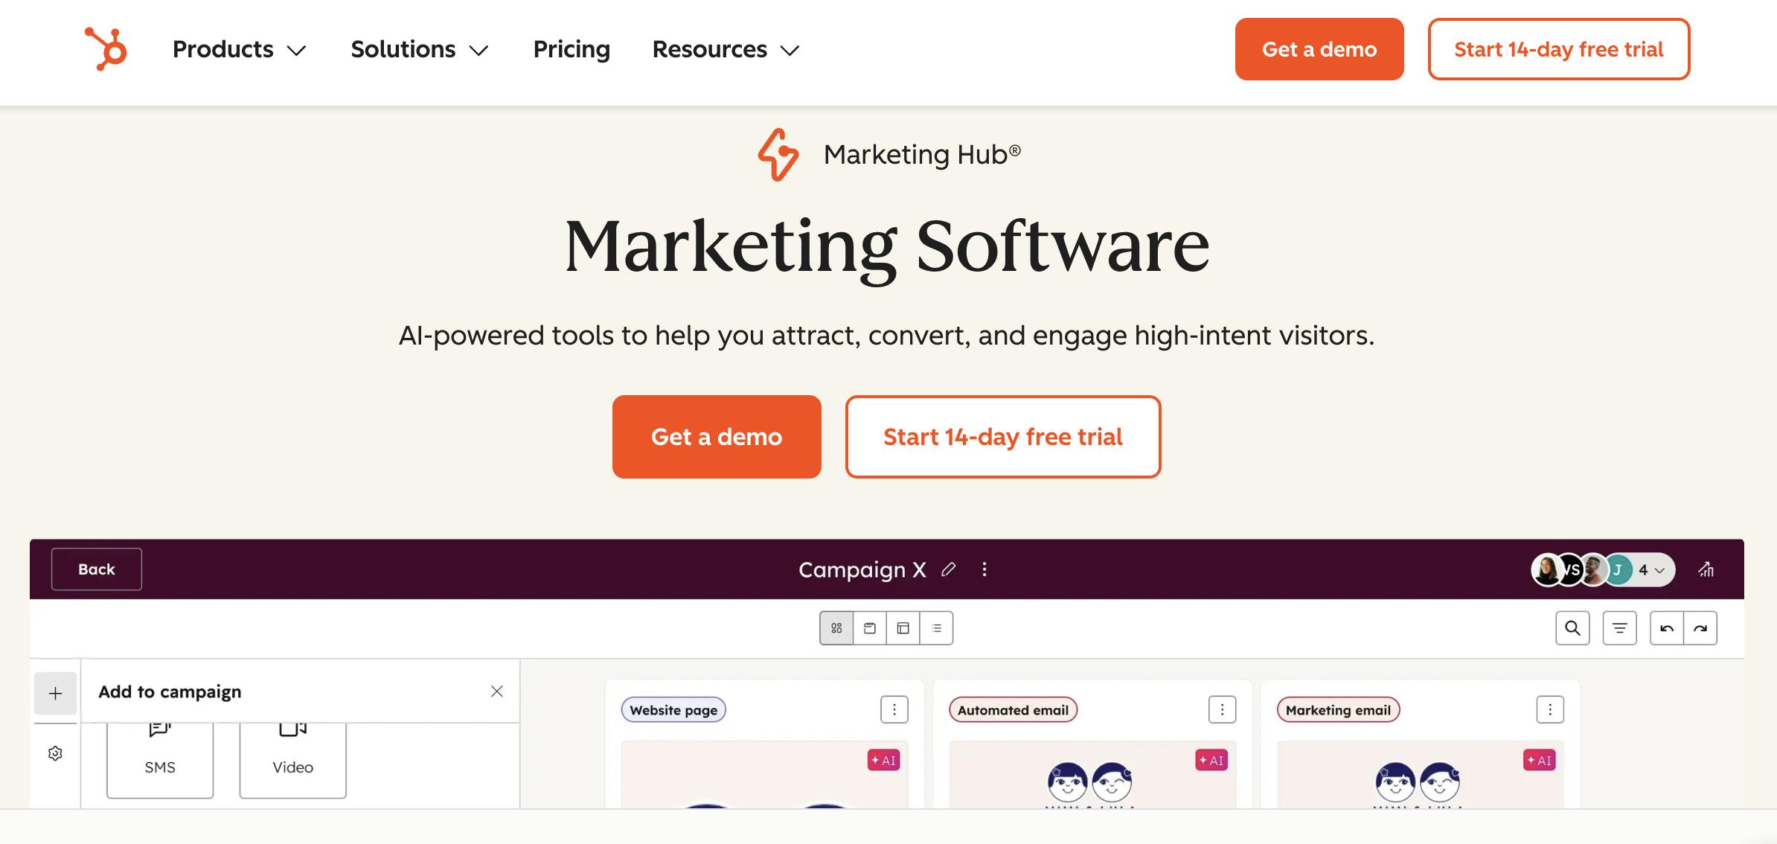
Task: Open the filter options icon
Action: point(1619,627)
